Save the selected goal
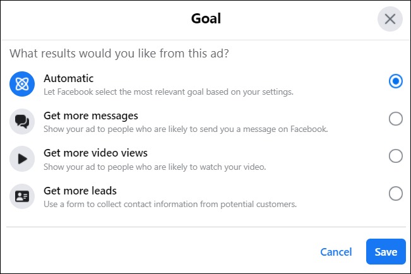Image resolution: width=411 pixels, height=274 pixels. [386, 252]
